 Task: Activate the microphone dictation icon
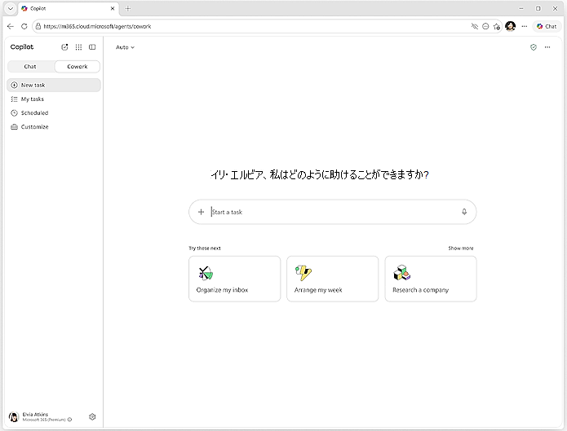pos(464,212)
